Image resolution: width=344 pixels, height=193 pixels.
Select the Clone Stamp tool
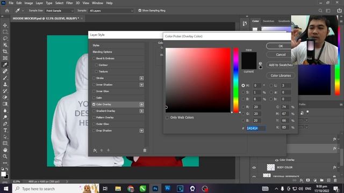coord(5,85)
